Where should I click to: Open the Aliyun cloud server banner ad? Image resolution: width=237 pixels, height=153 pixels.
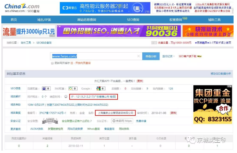click(x=105, y=8)
